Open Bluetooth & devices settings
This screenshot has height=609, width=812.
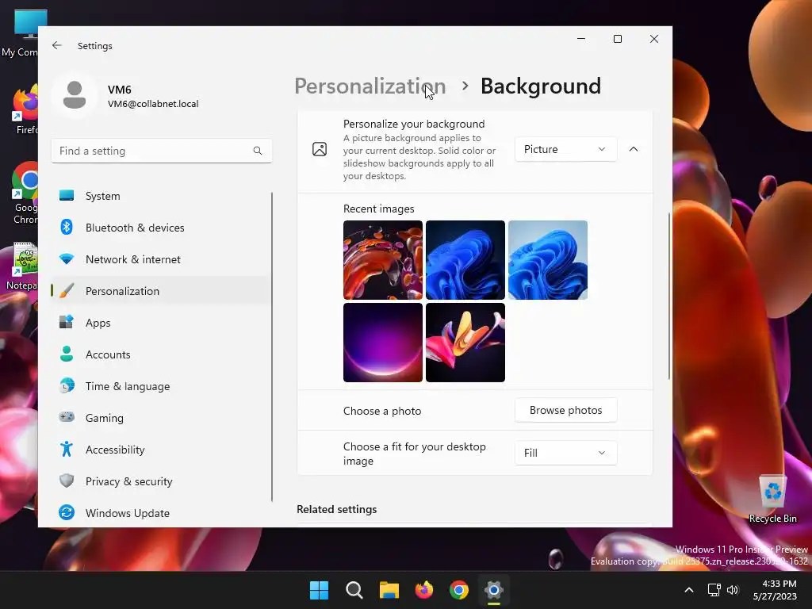162,228
